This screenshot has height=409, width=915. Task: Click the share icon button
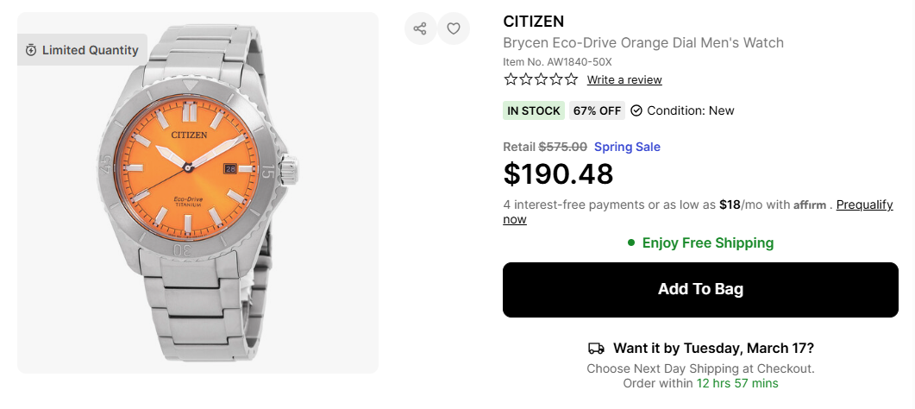(x=420, y=28)
